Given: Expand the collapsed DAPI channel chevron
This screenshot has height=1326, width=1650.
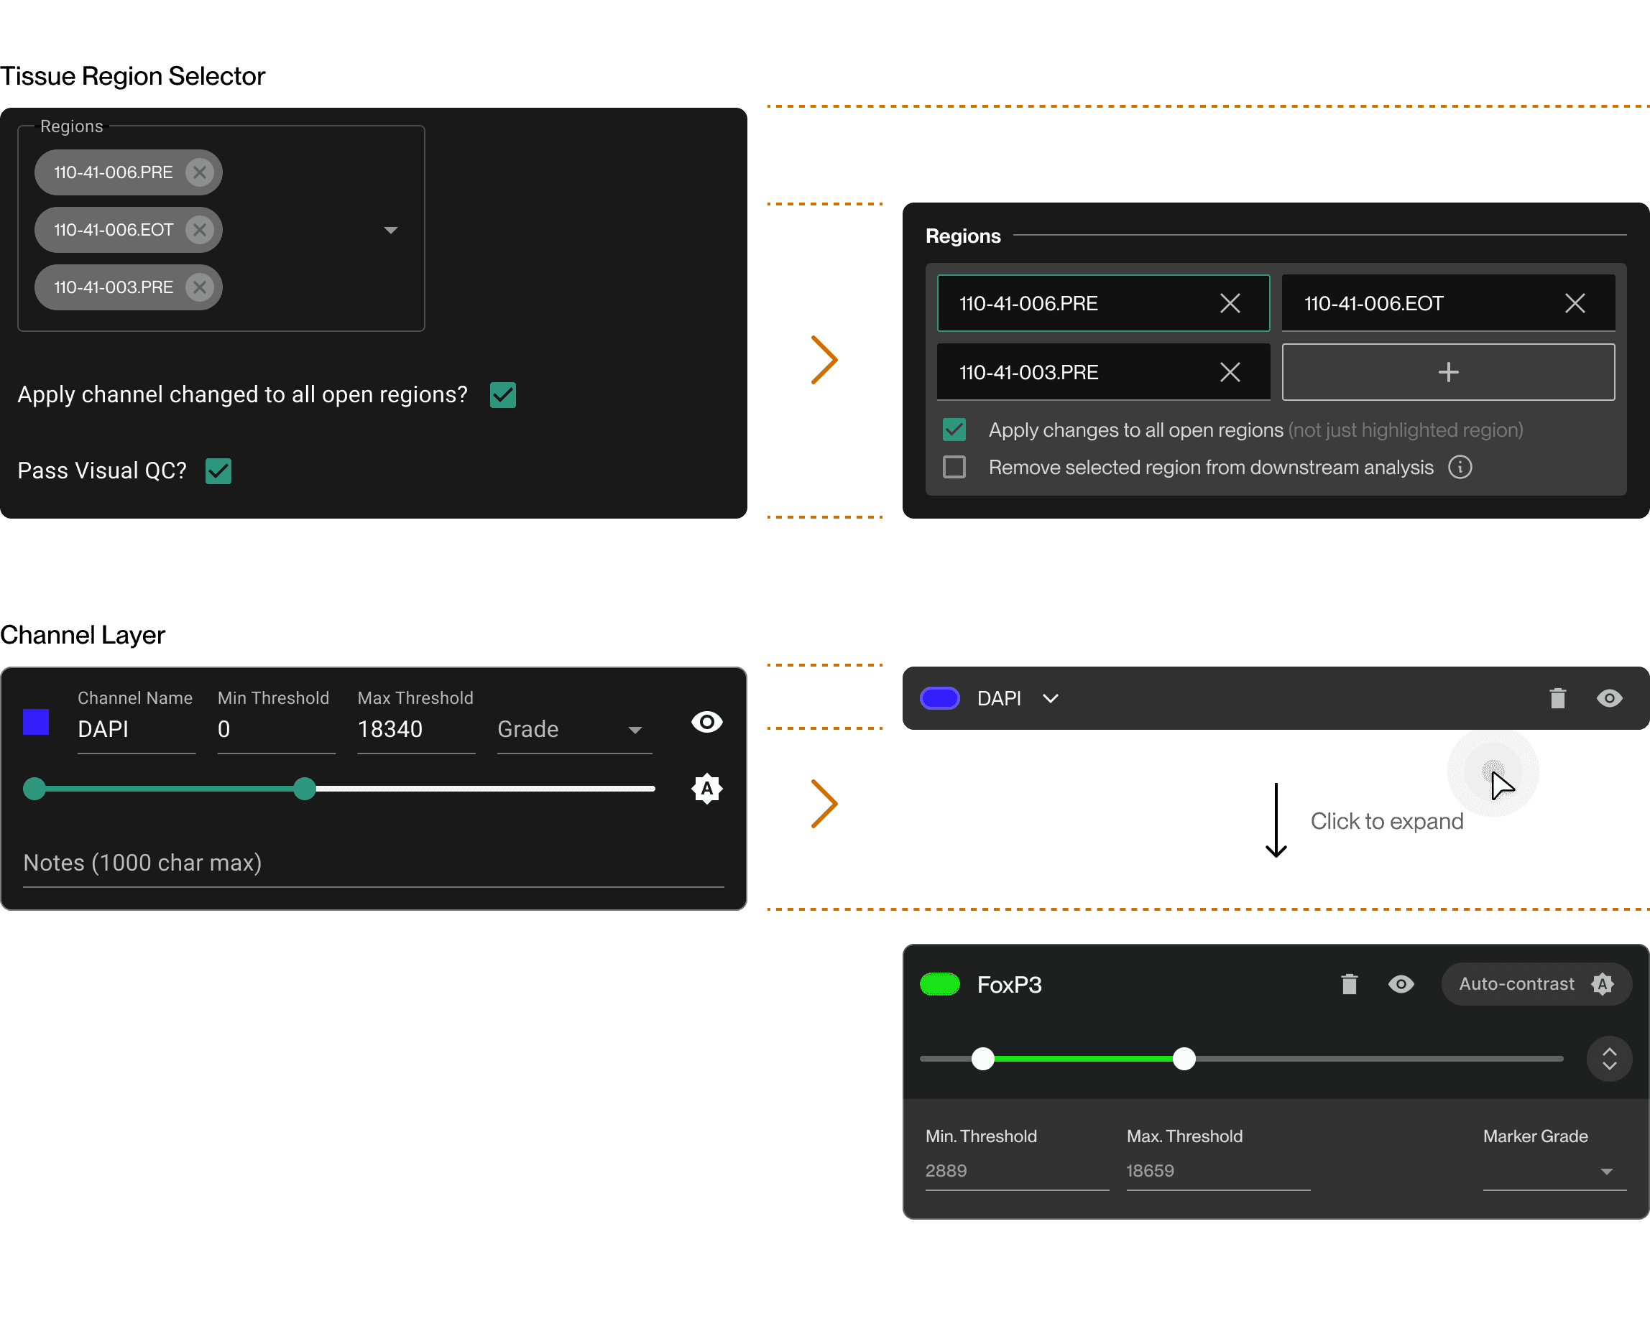Looking at the screenshot, I should 1050,697.
